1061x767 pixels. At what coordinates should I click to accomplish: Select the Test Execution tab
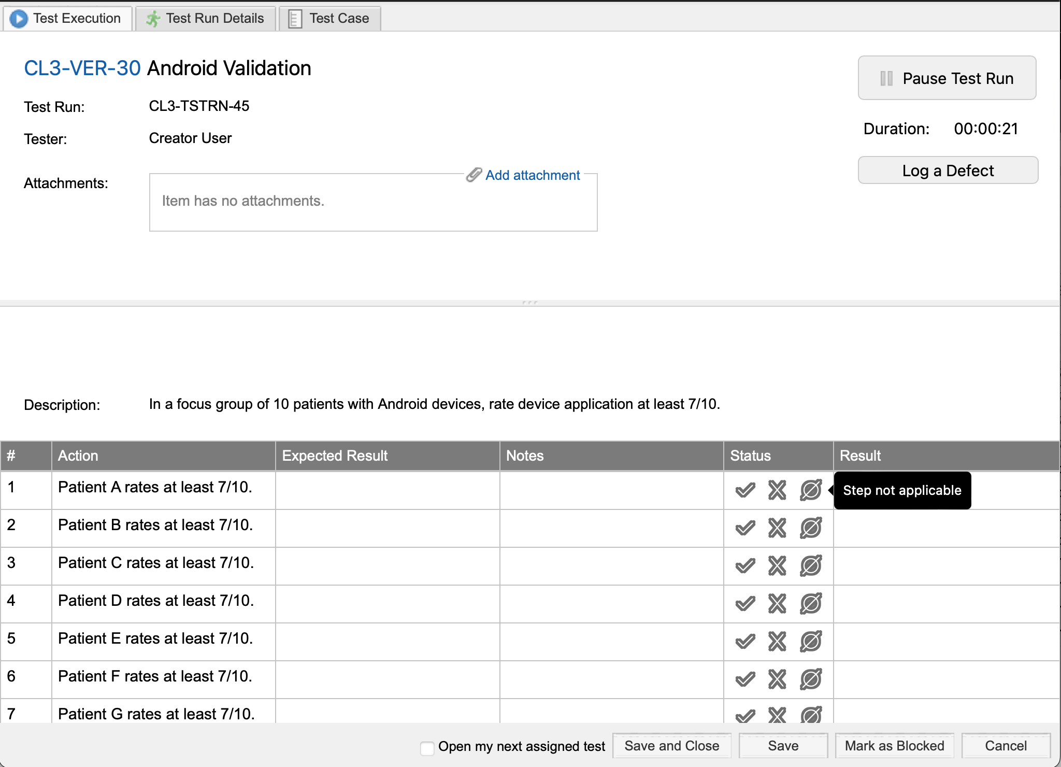point(66,19)
